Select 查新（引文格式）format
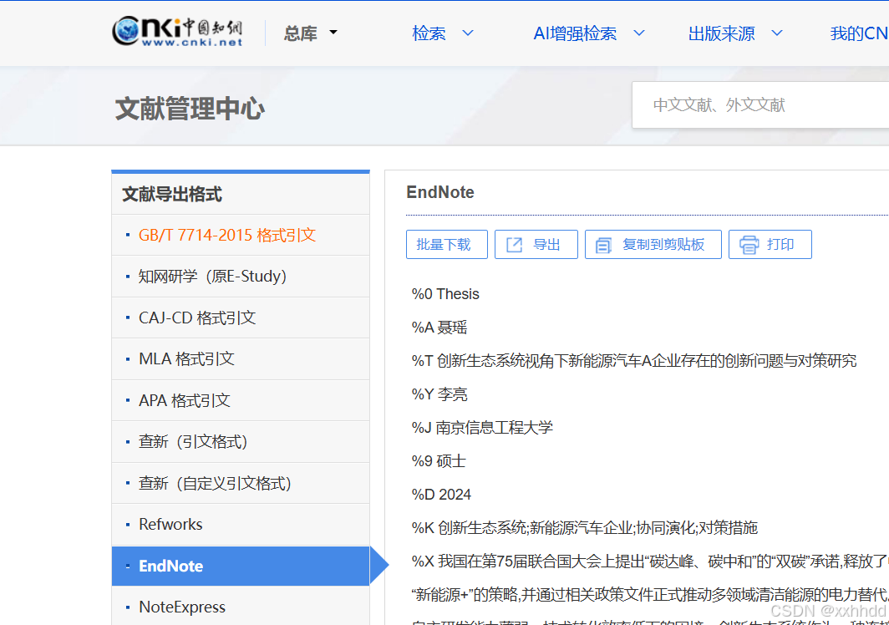This screenshot has width=889, height=625. tap(241, 442)
